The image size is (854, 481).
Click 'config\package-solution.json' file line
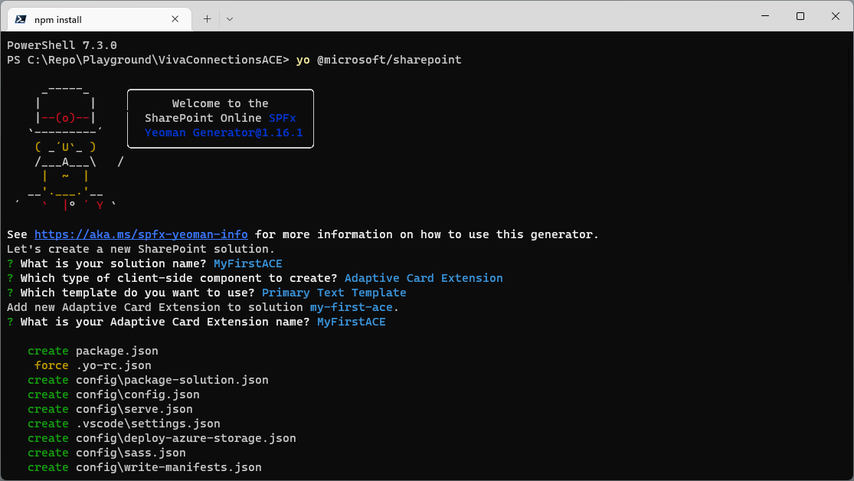(172, 380)
